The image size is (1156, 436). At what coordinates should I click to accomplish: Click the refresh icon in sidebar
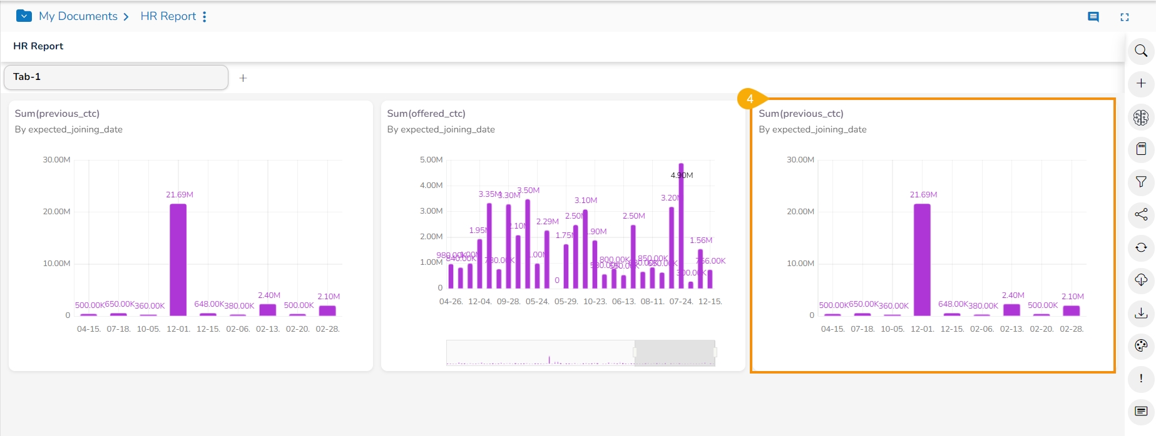(x=1141, y=248)
